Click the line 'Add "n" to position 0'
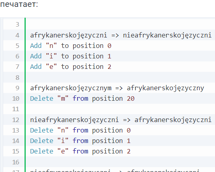Viewport: 215px width, 172px height. 71,46
